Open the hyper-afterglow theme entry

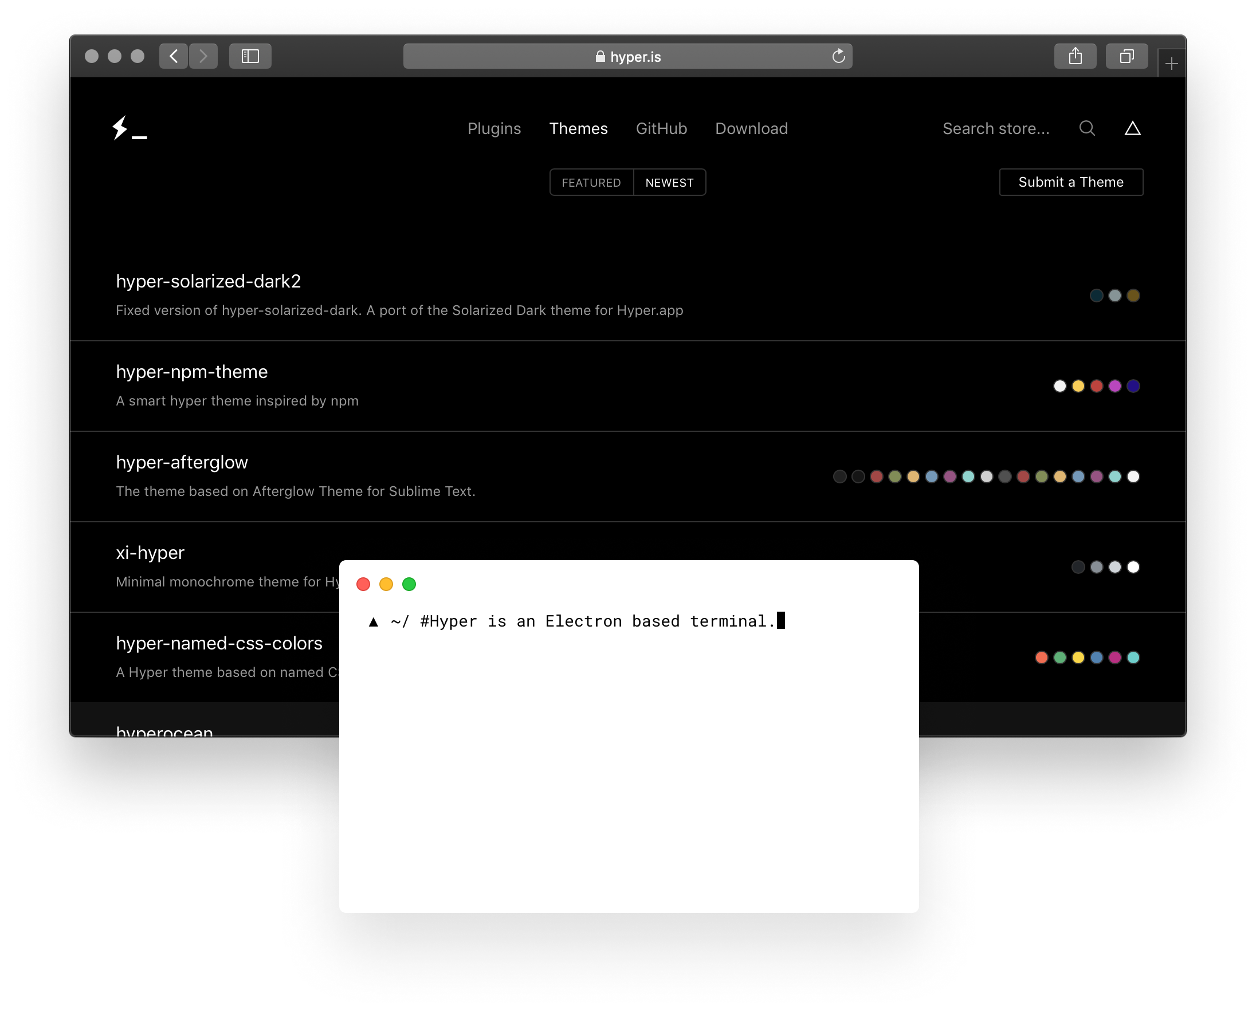182,462
